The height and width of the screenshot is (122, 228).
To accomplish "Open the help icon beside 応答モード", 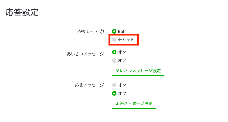I will (x=102, y=31).
